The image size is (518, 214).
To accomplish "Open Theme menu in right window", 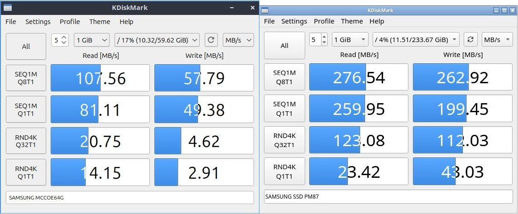I will point(352,21).
